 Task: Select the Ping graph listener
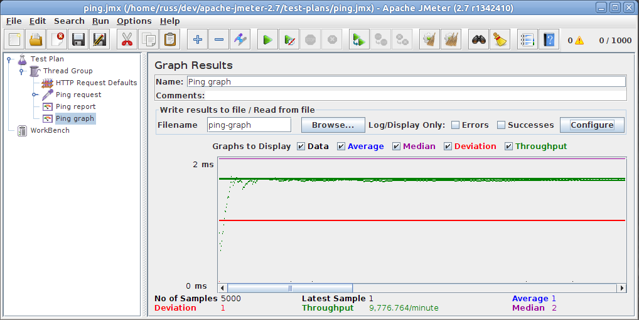point(75,118)
